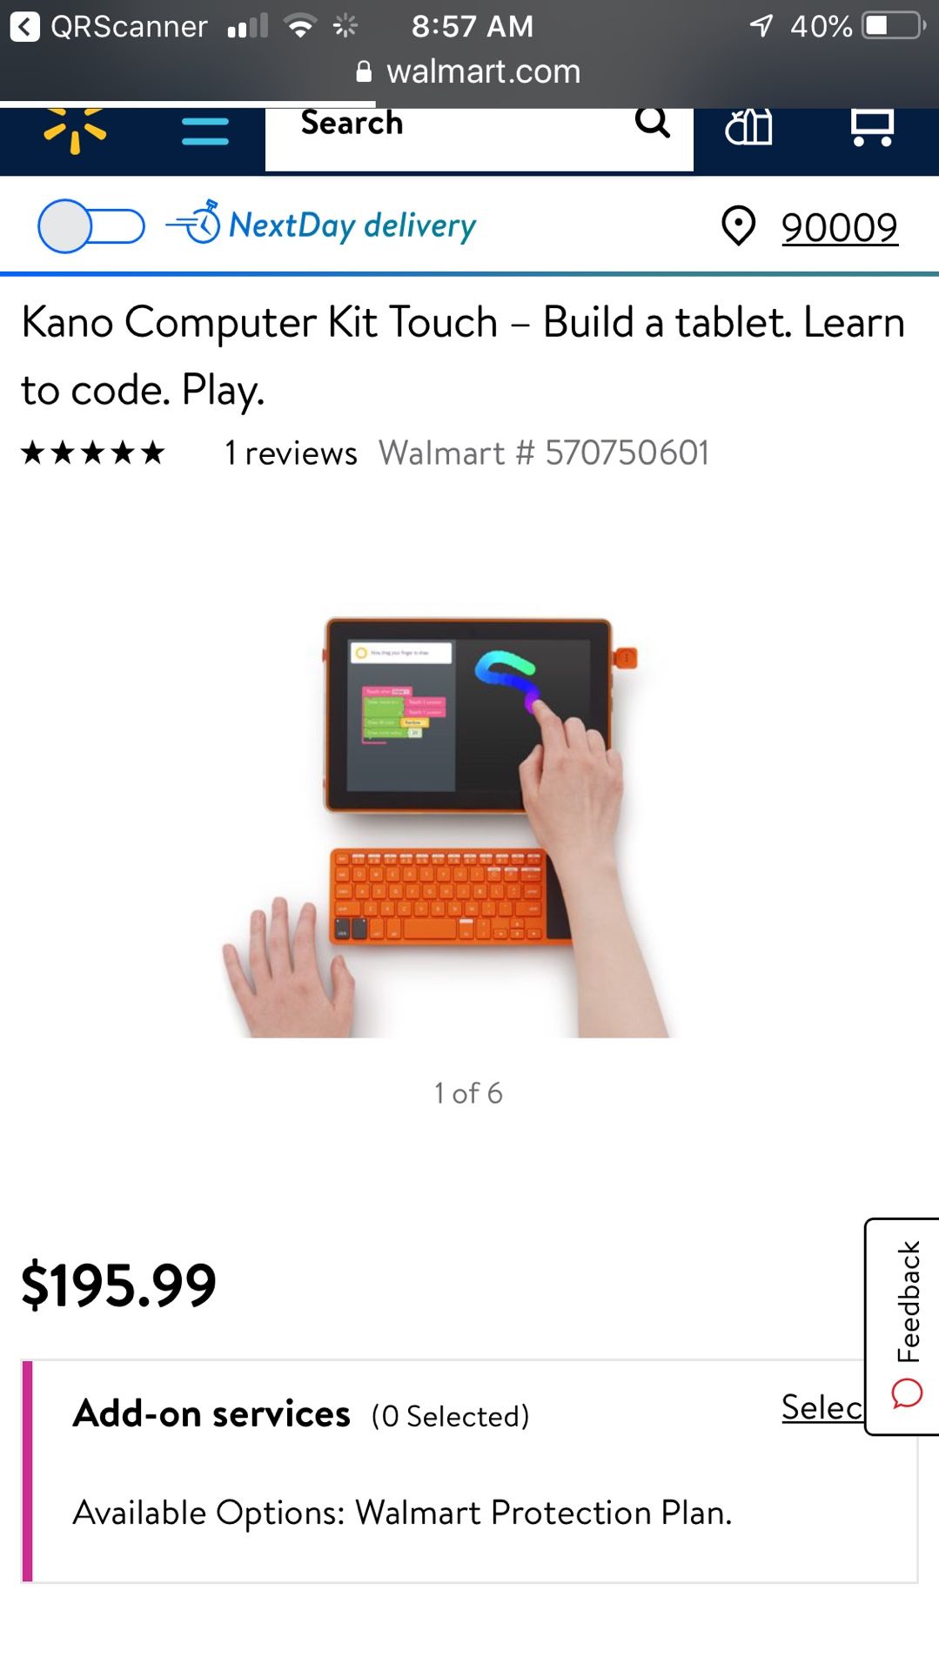939x1671 pixels.
Task: Click the Search input field
Action: pos(480,139)
